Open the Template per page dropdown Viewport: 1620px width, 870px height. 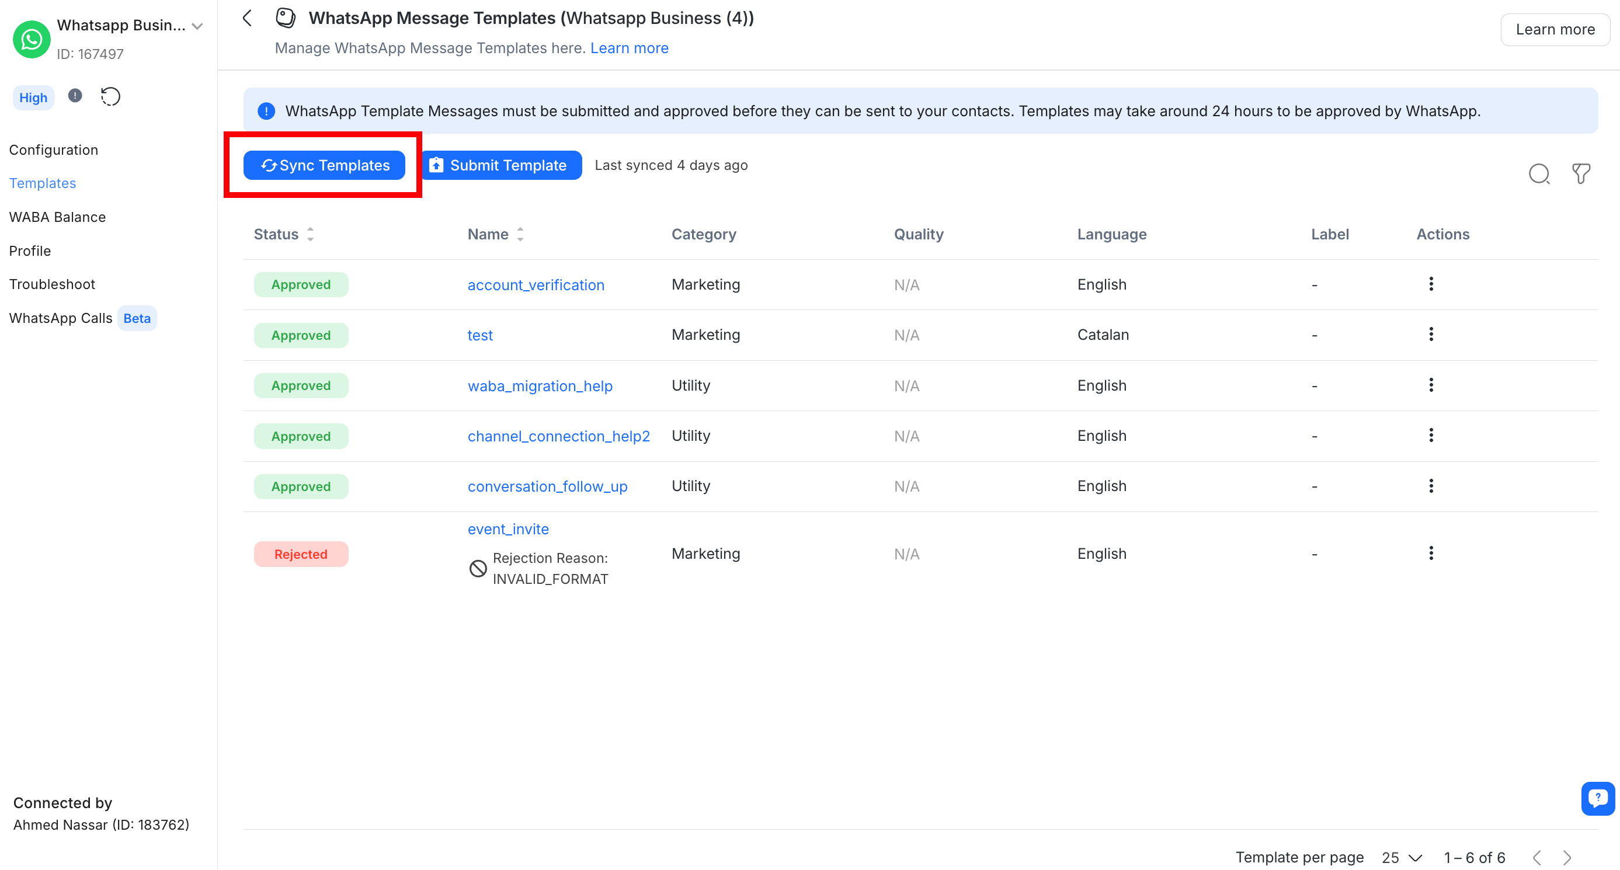point(1402,857)
